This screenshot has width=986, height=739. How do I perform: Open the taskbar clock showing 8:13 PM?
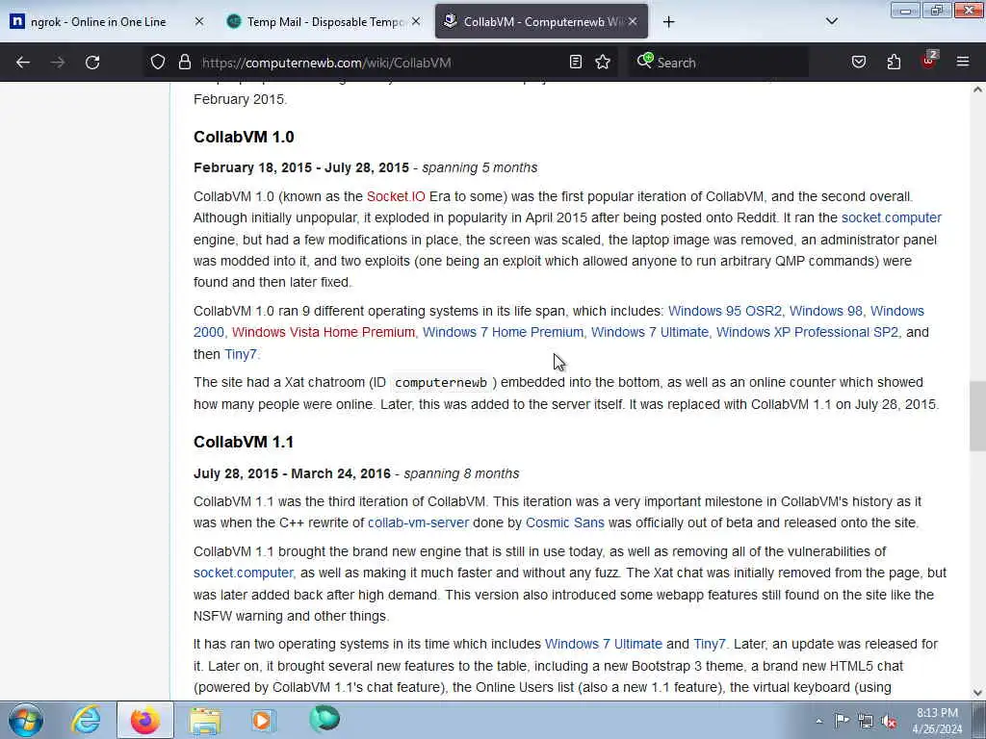(937, 721)
